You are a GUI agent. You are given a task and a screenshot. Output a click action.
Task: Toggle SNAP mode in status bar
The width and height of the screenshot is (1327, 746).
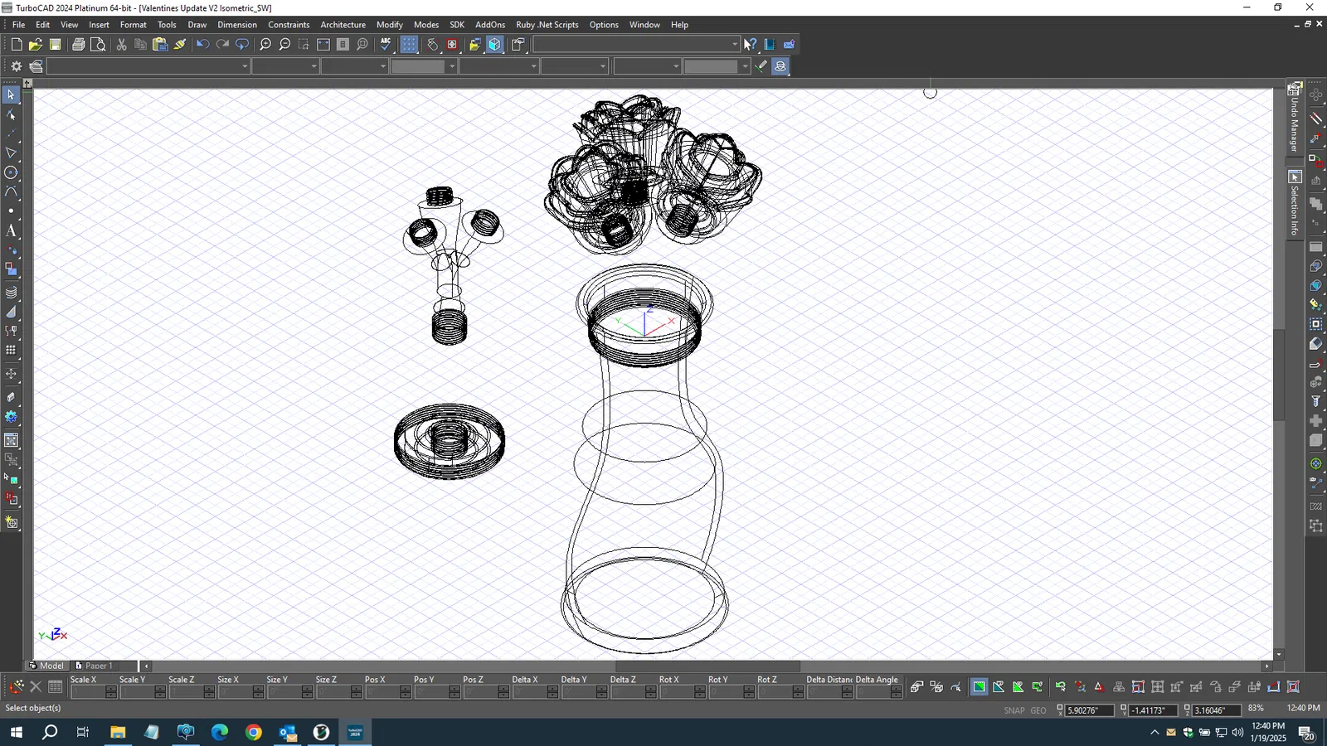click(x=1013, y=710)
